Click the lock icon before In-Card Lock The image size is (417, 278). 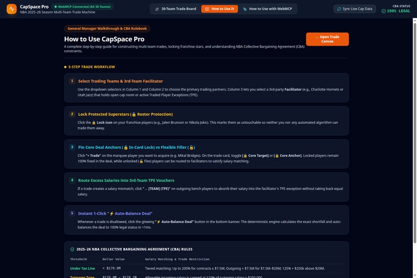tap(126, 148)
